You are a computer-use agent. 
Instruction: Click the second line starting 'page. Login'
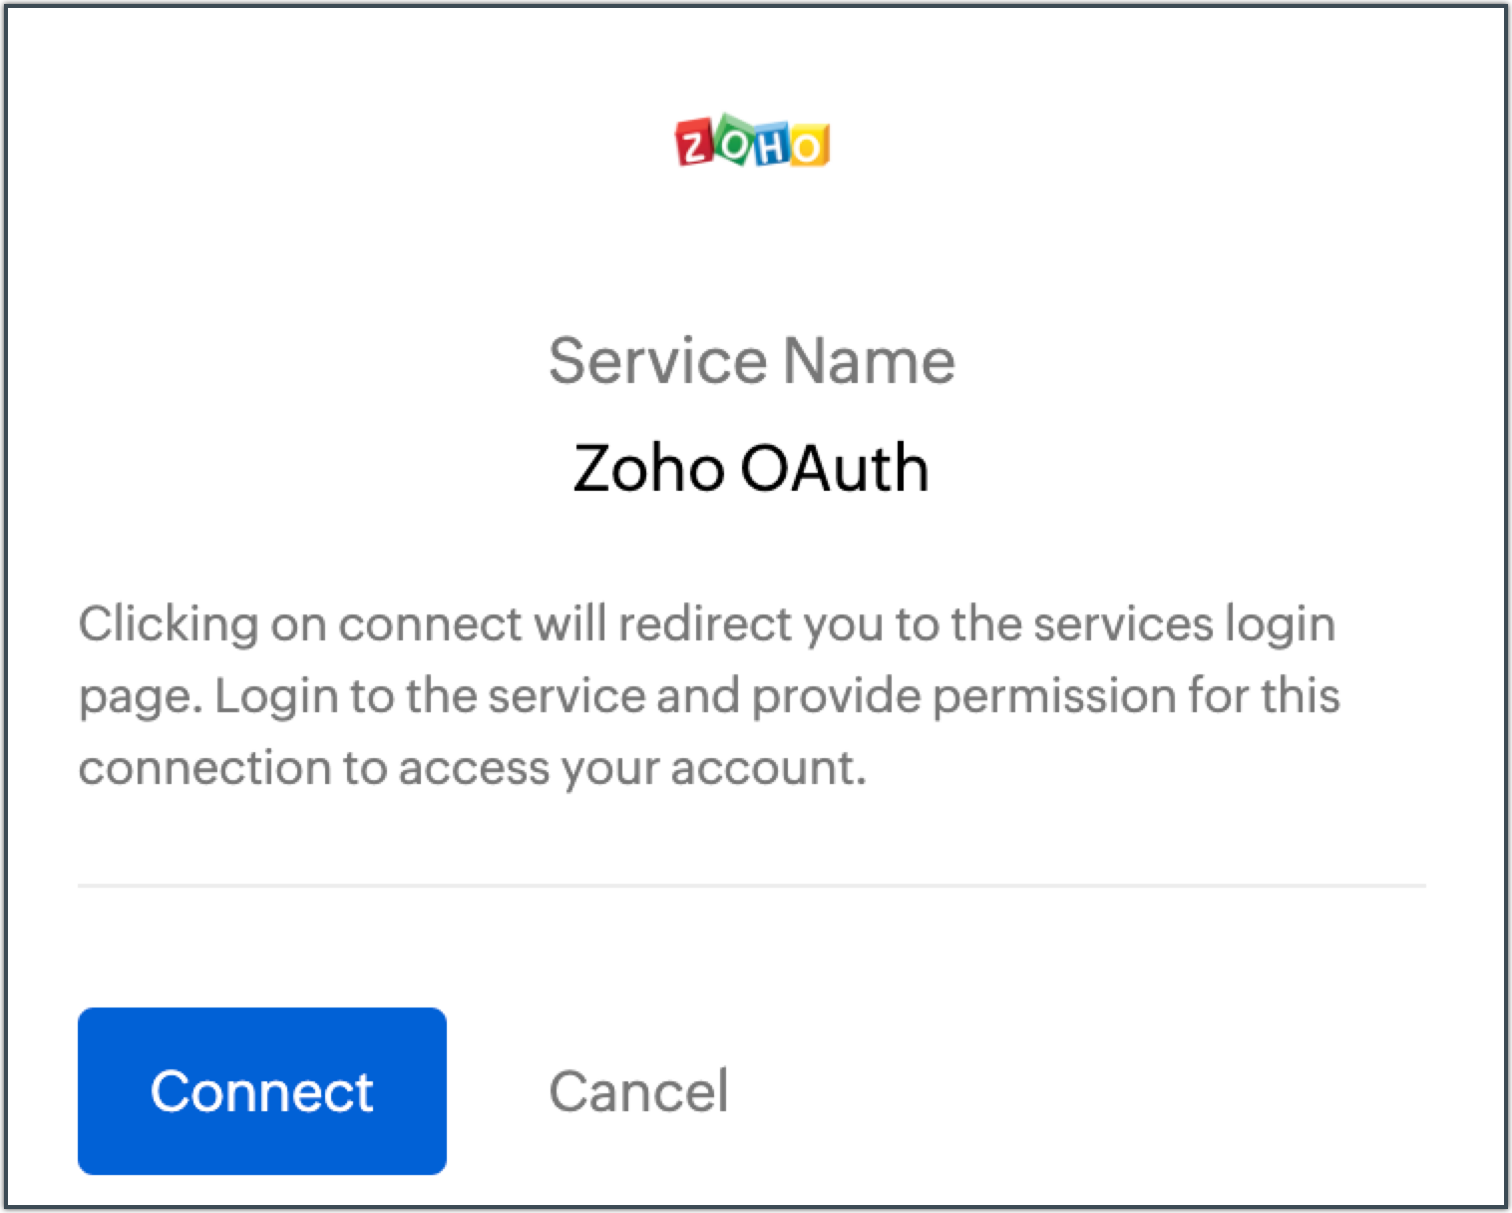pos(708,696)
